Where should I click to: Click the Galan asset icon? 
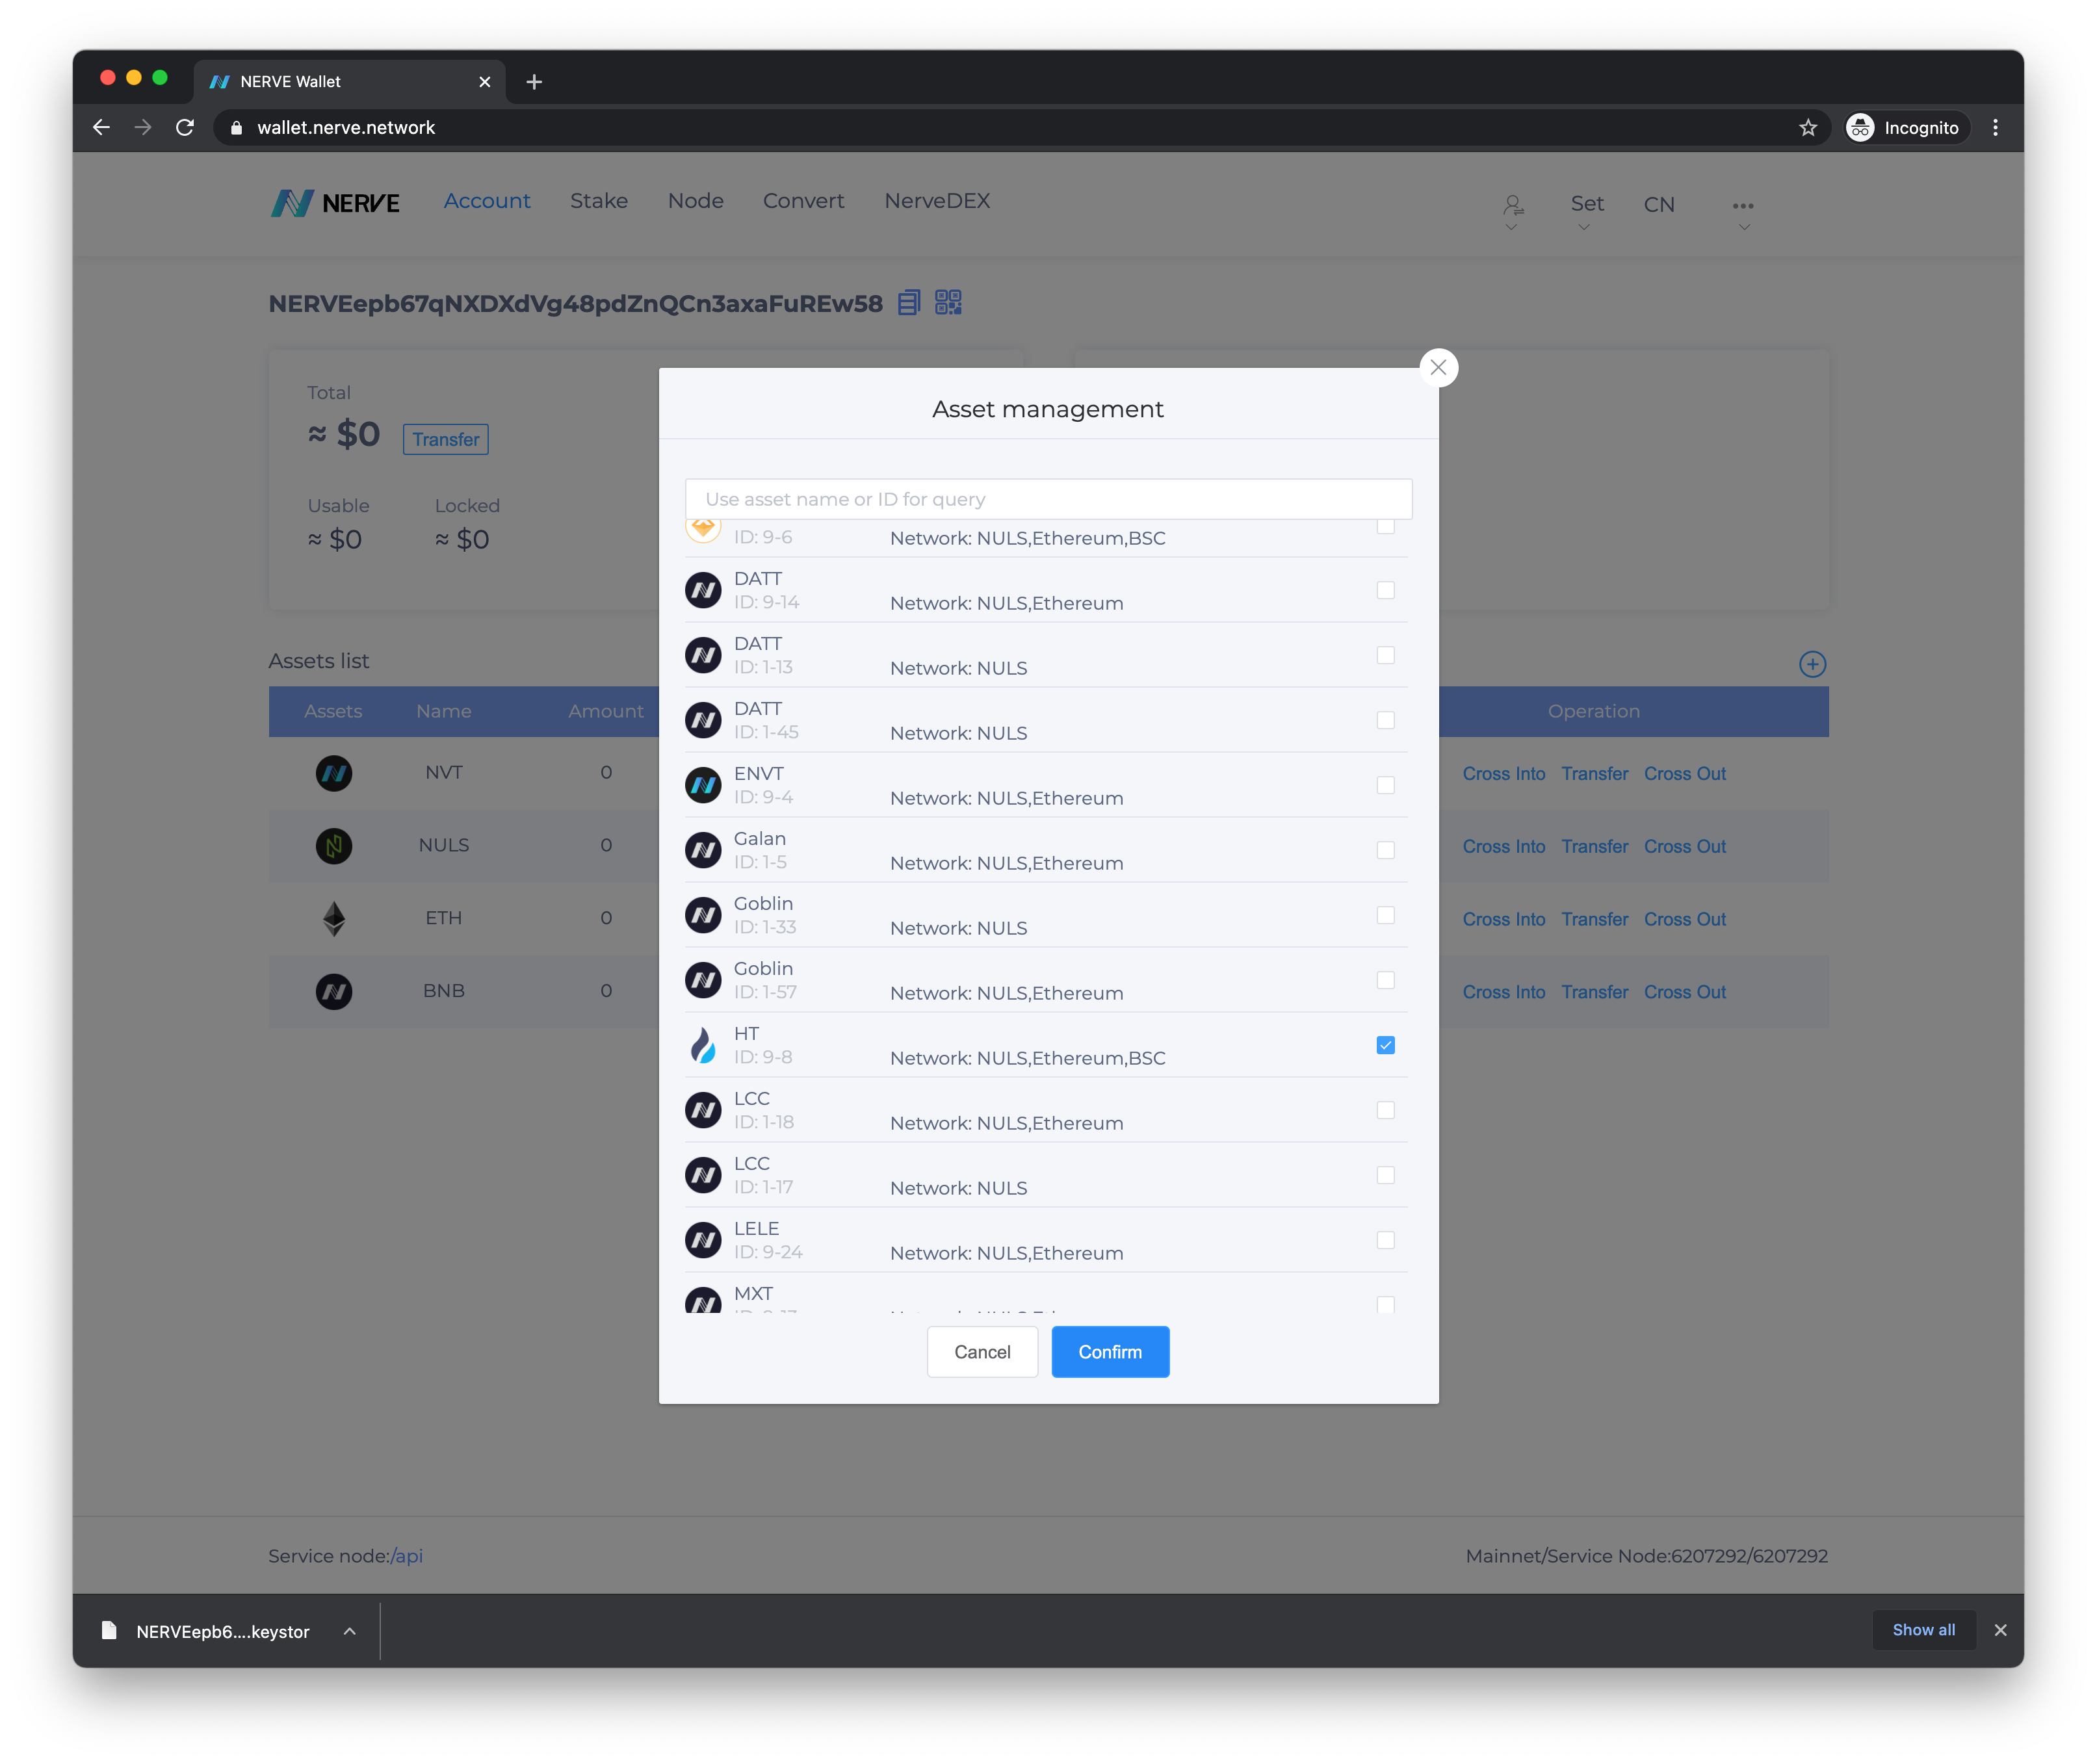point(703,850)
